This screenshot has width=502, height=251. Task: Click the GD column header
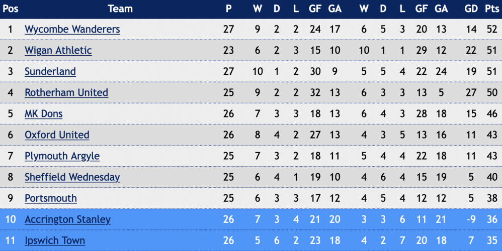tap(471, 9)
